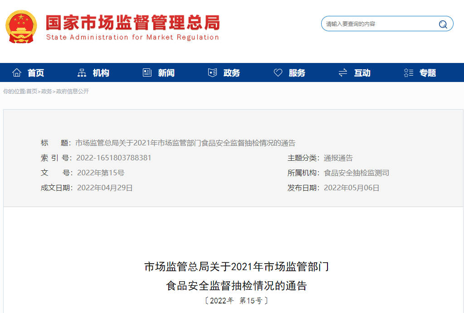Select the 主题分类 value 通报通告
Image resolution: width=464 pixels, height=313 pixels.
(x=338, y=158)
